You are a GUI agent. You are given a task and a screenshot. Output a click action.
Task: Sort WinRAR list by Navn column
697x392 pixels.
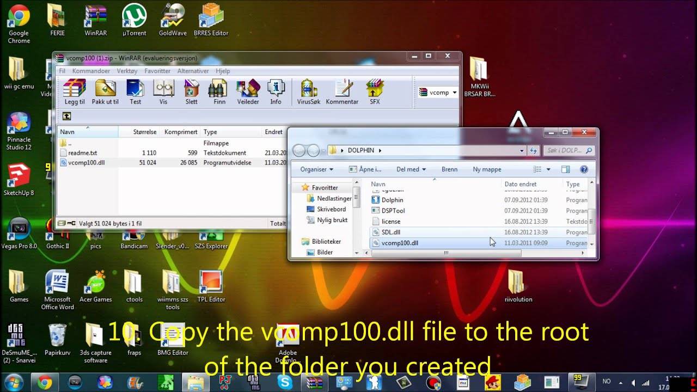88,132
